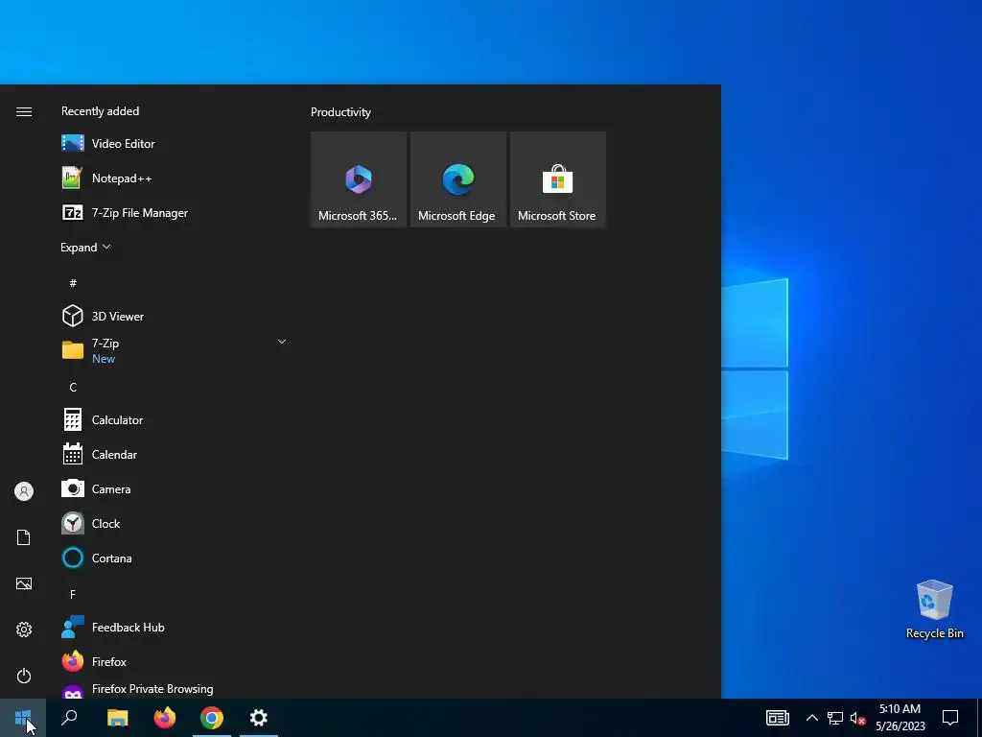The image size is (982, 737).
Task: Open the Video Editor app
Action: coord(175,144)
